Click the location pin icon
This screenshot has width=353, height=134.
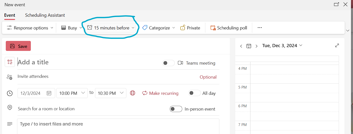click(x=10, y=108)
